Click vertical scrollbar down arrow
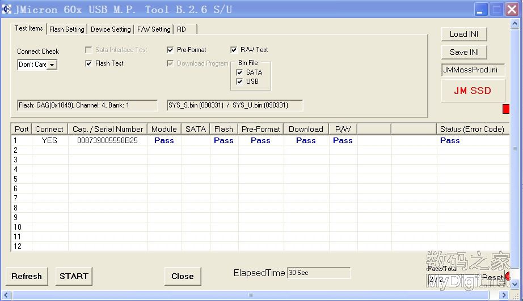This screenshot has height=301, width=523. coord(514,285)
